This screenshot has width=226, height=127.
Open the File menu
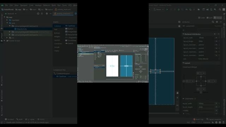point(6,5)
